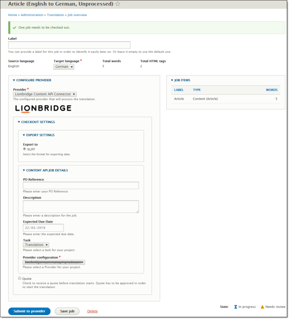The width and height of the screenshot is (289, 319).
Task: Click the Content (Article) type cell
Action: (205, 99)
